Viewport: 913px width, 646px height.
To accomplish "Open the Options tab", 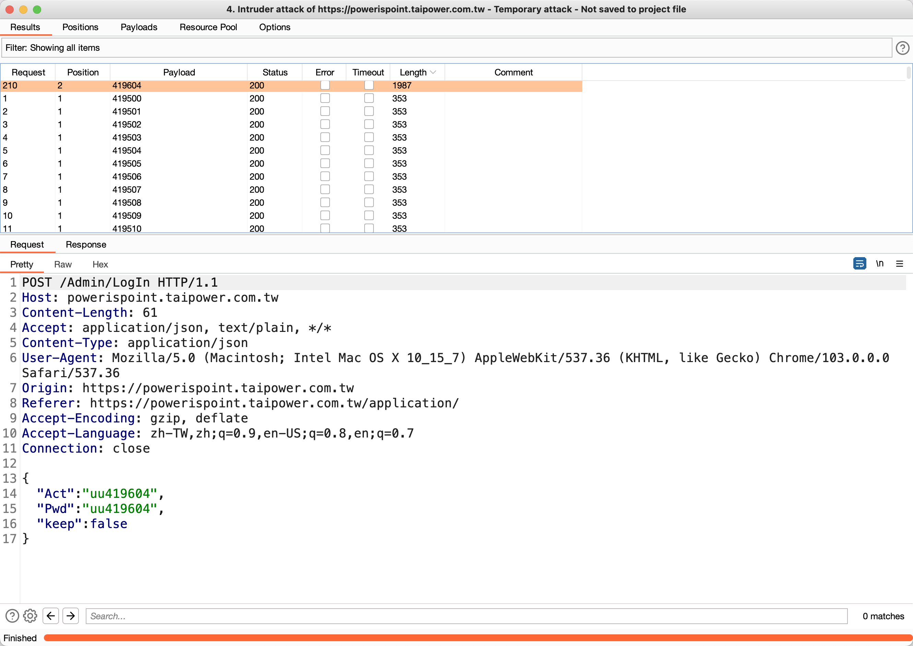I will [x=274, y=27].
